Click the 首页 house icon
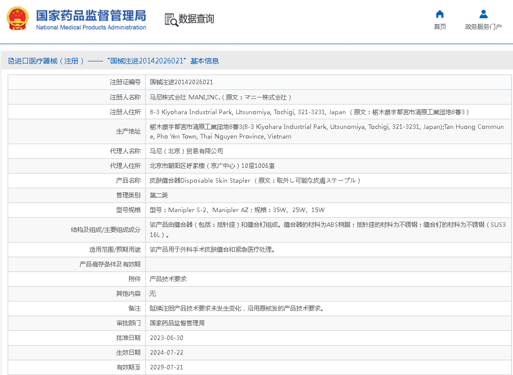The image size is (513, 375). tap(440, 14)
